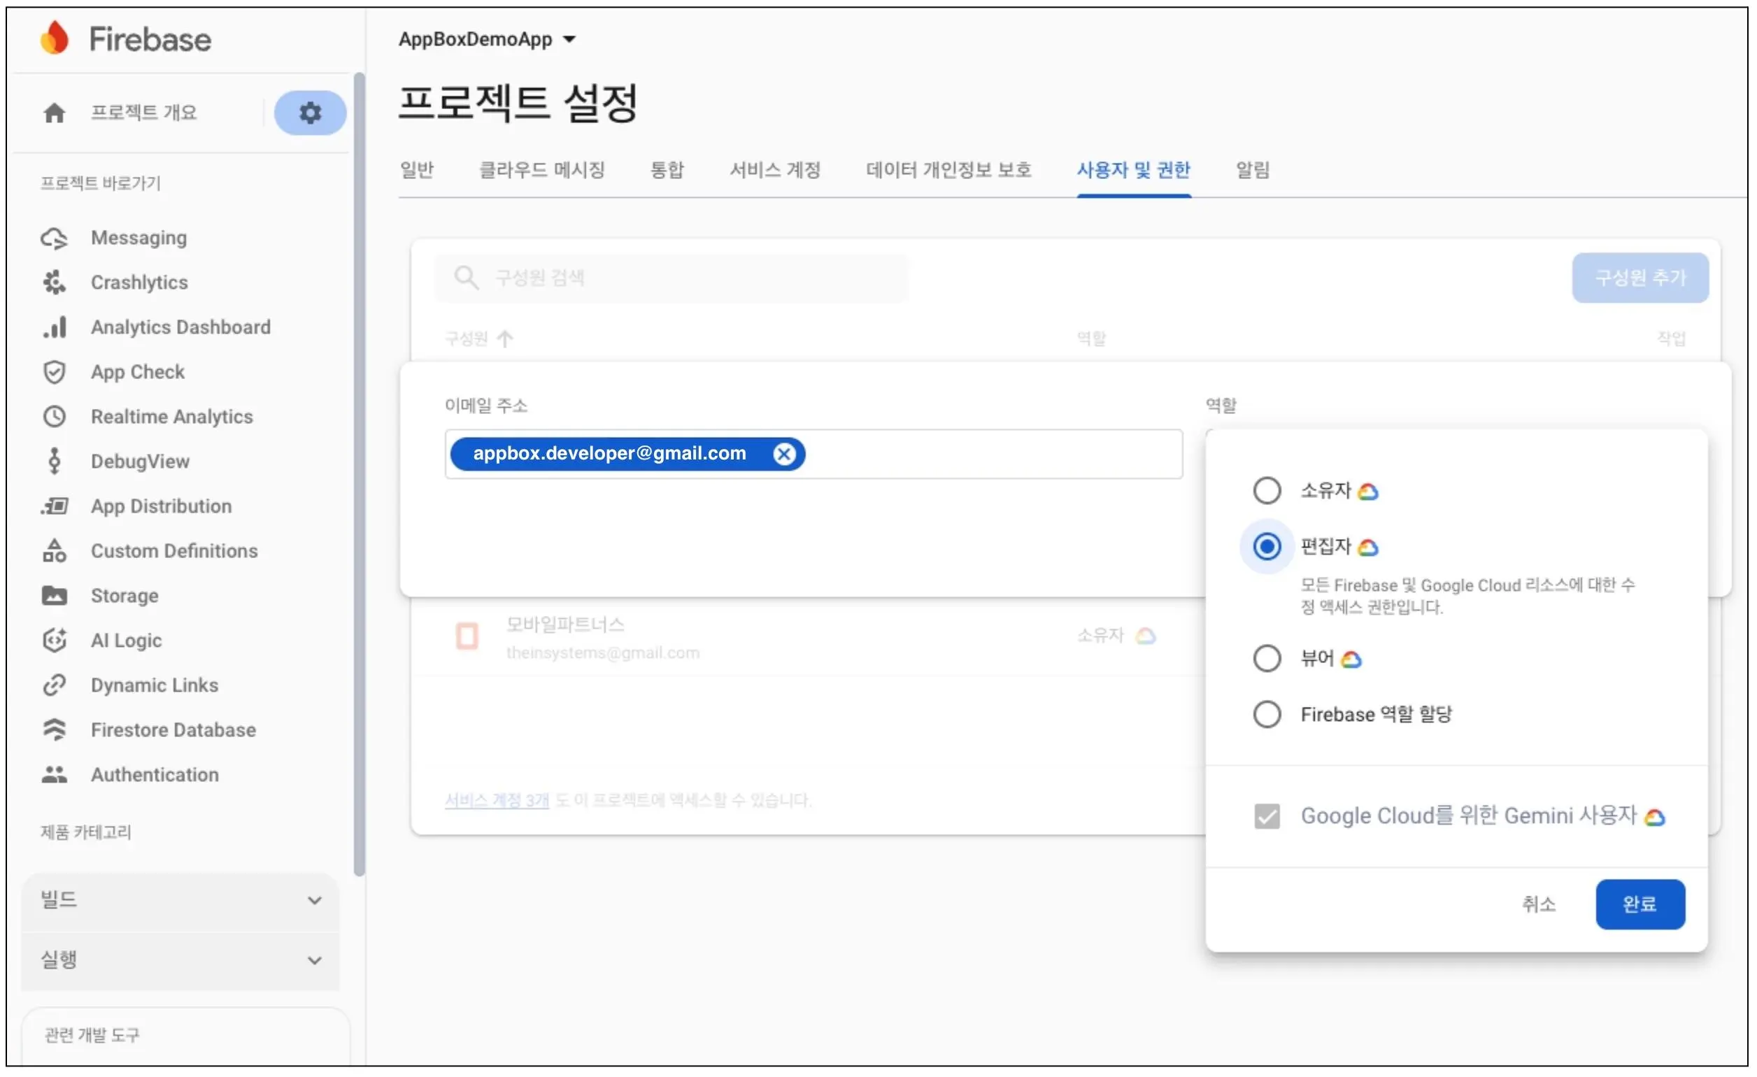1757x1077 pixels.
Task: Open Storage in the sidebar
Action: click(x=125, y=596)
